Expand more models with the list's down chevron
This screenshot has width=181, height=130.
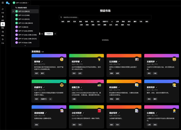click(x=25, y=46)
